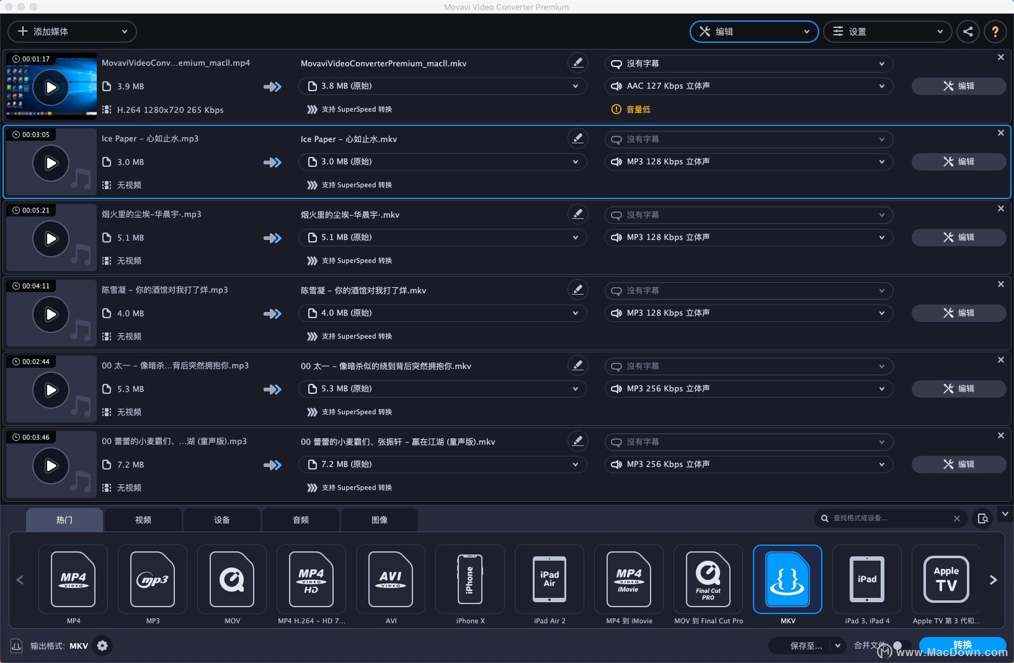Edit the Ice Paper file with 编辑 button

(959, 162)
